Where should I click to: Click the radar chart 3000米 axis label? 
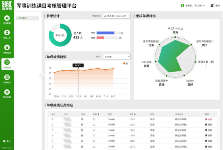pos(190,81)
